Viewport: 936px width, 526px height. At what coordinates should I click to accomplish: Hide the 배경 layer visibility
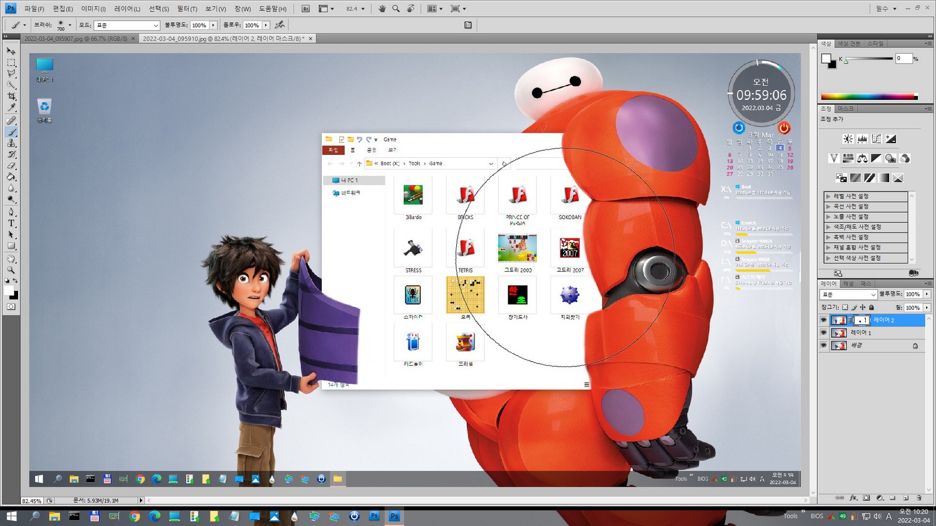(824, 345)
